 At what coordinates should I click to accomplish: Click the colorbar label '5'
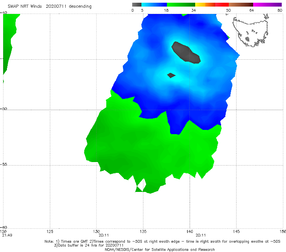142,10
